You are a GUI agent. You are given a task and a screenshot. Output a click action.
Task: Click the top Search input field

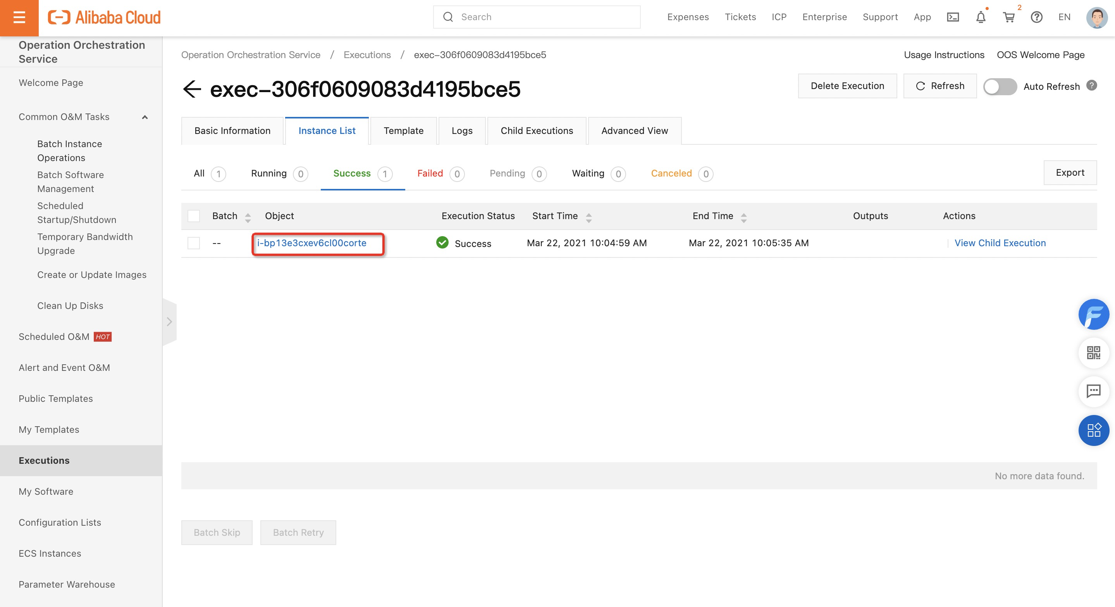(537, 17)
